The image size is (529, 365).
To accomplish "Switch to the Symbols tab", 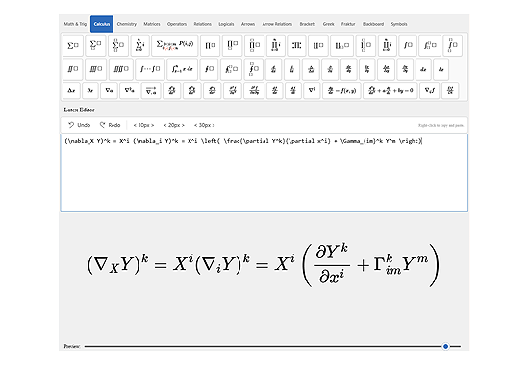I will pos(399,24).
